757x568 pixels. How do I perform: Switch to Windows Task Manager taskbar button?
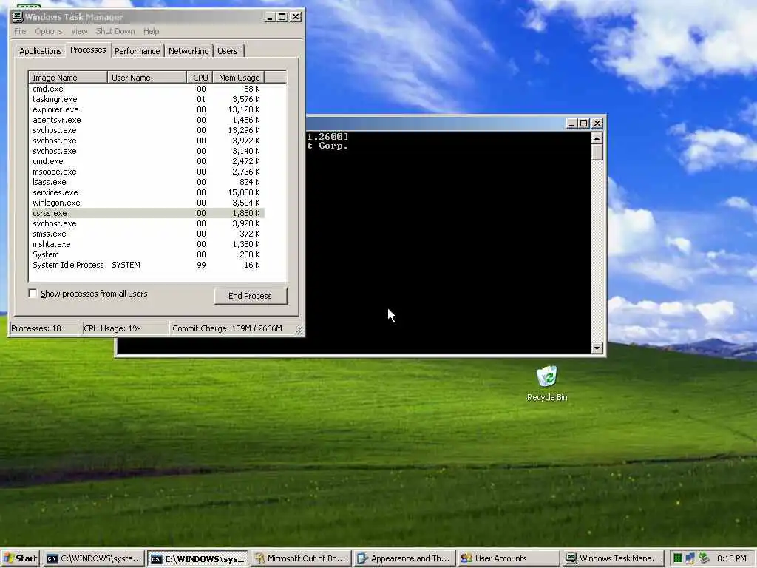coord(613,558)
